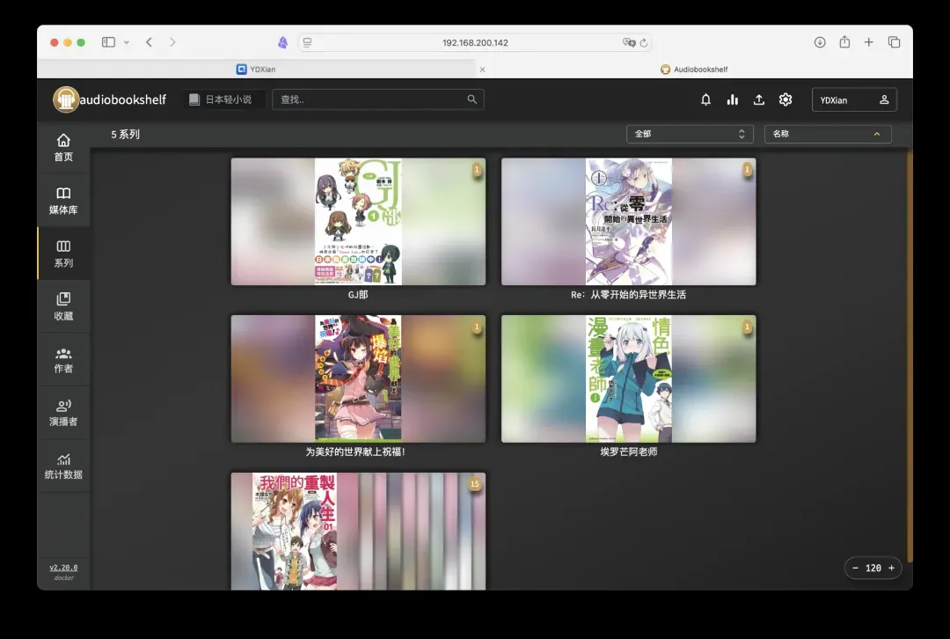Click the upload icon in header
Image resolution: width=950 pixels, height=639 pixels.
(x=758, y=99)
